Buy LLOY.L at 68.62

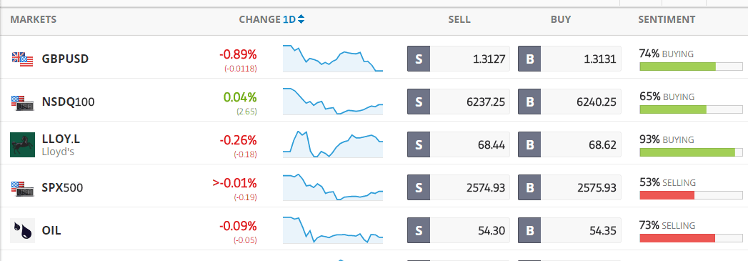569,144
